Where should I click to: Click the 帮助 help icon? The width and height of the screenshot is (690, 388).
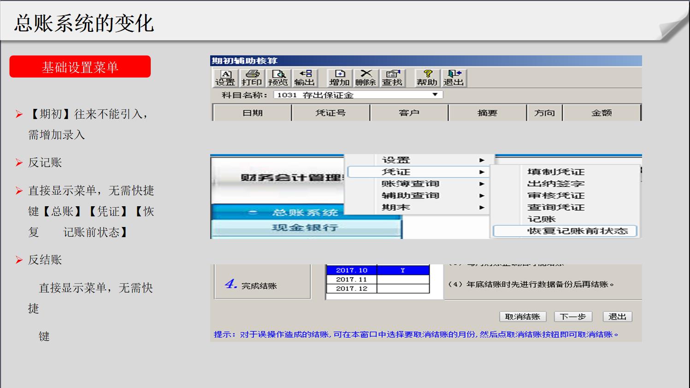[x=427, y=78]
